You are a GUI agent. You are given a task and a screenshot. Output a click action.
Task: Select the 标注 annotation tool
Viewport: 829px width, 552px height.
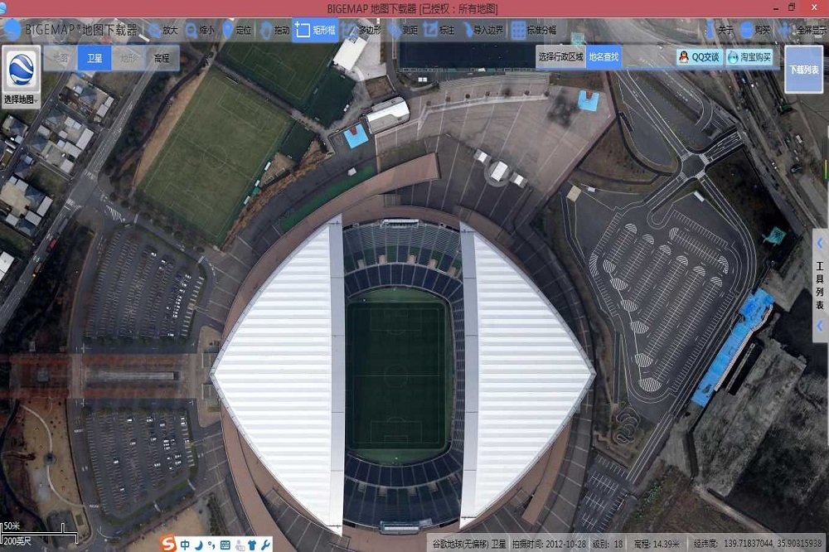[x=439, y=30]
